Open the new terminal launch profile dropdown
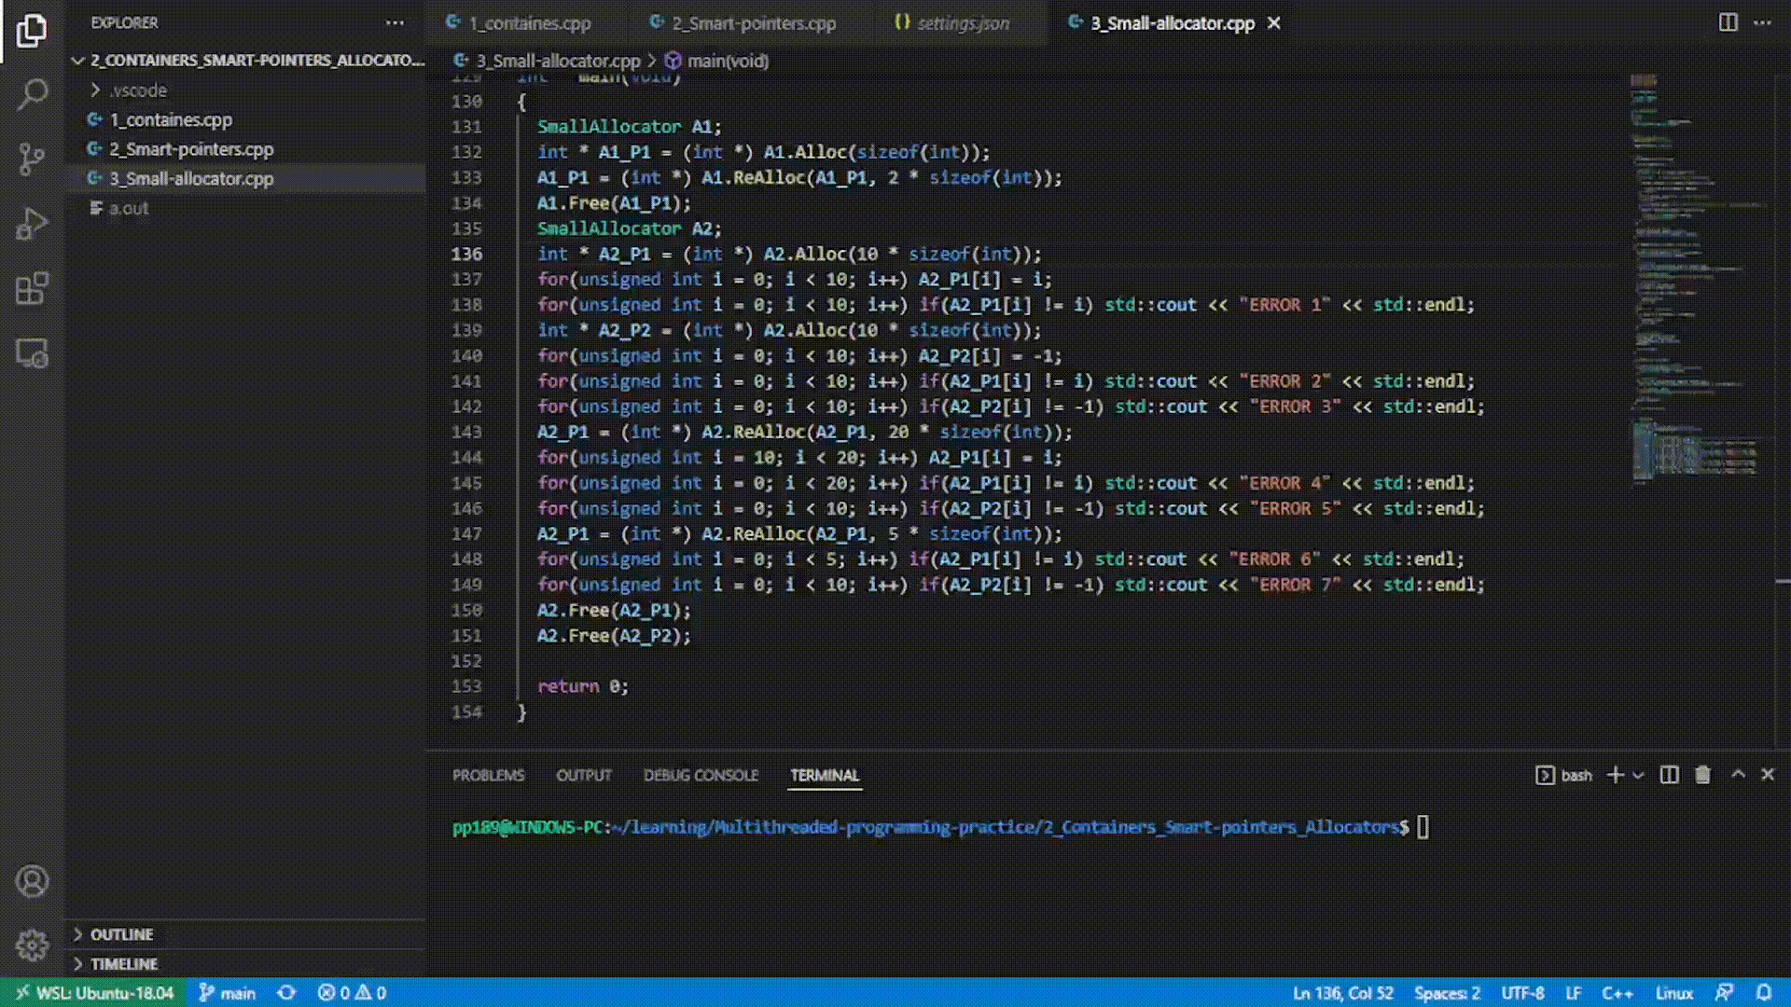1791x1007 pixels. (x=1639, y=775)
